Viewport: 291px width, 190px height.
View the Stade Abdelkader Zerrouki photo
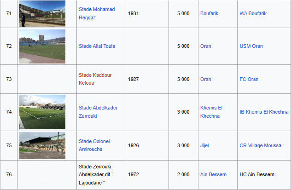(x=42, y=112)
